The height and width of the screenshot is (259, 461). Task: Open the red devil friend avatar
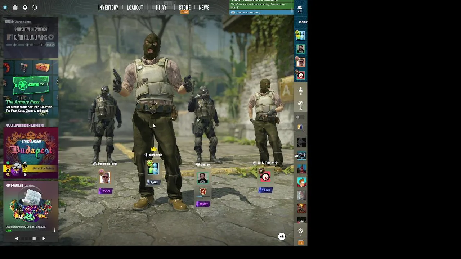[302, 169]
